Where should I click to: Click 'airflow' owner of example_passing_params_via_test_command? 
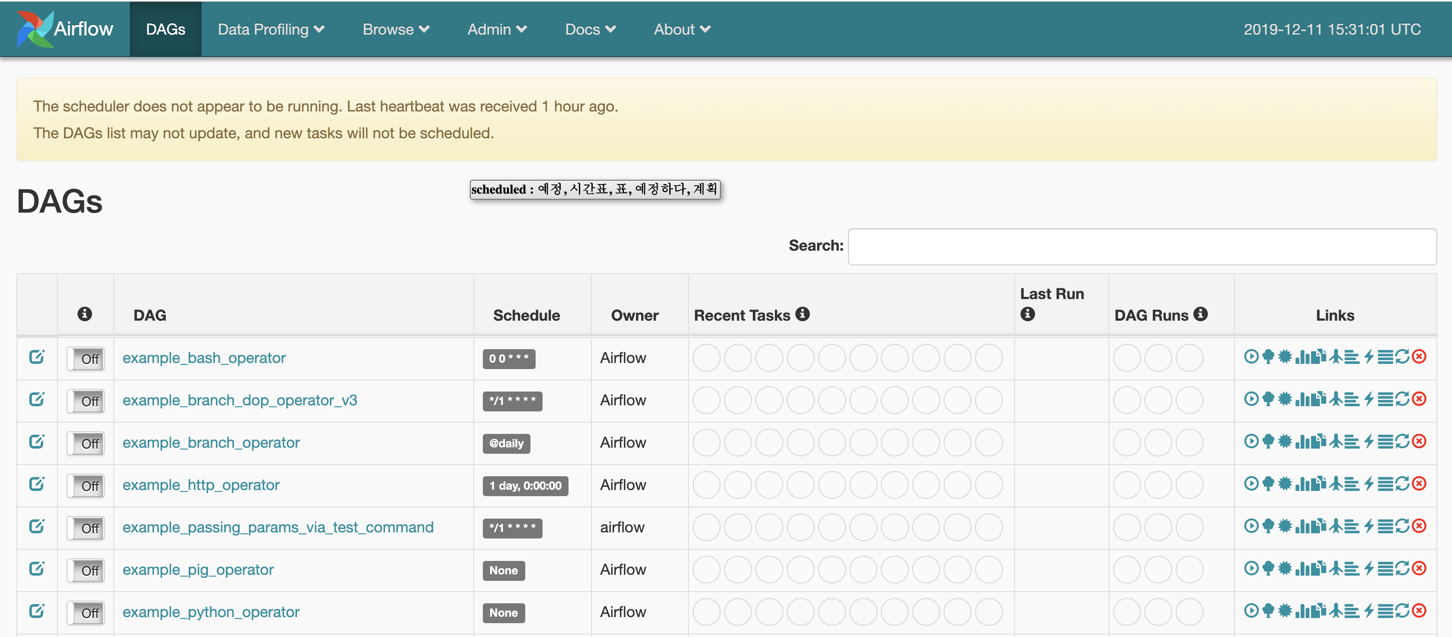pyautogui.click(x=622, y=527)
